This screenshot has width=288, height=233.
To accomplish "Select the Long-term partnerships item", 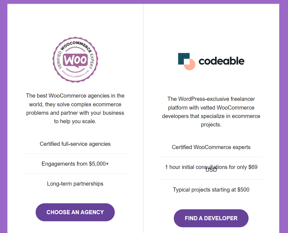I will click(x=75, y=184).
